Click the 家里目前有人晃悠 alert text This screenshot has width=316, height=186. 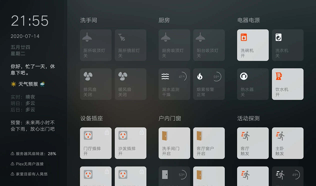coord(32,174)
